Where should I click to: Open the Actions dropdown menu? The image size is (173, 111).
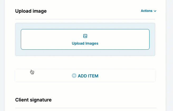148,11
